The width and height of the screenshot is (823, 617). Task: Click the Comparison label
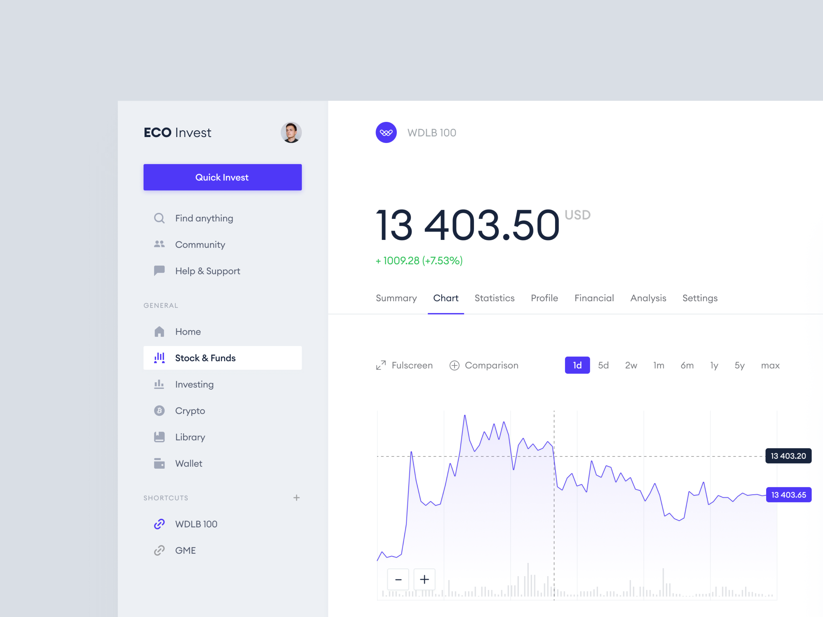click(x=491, y=366)
